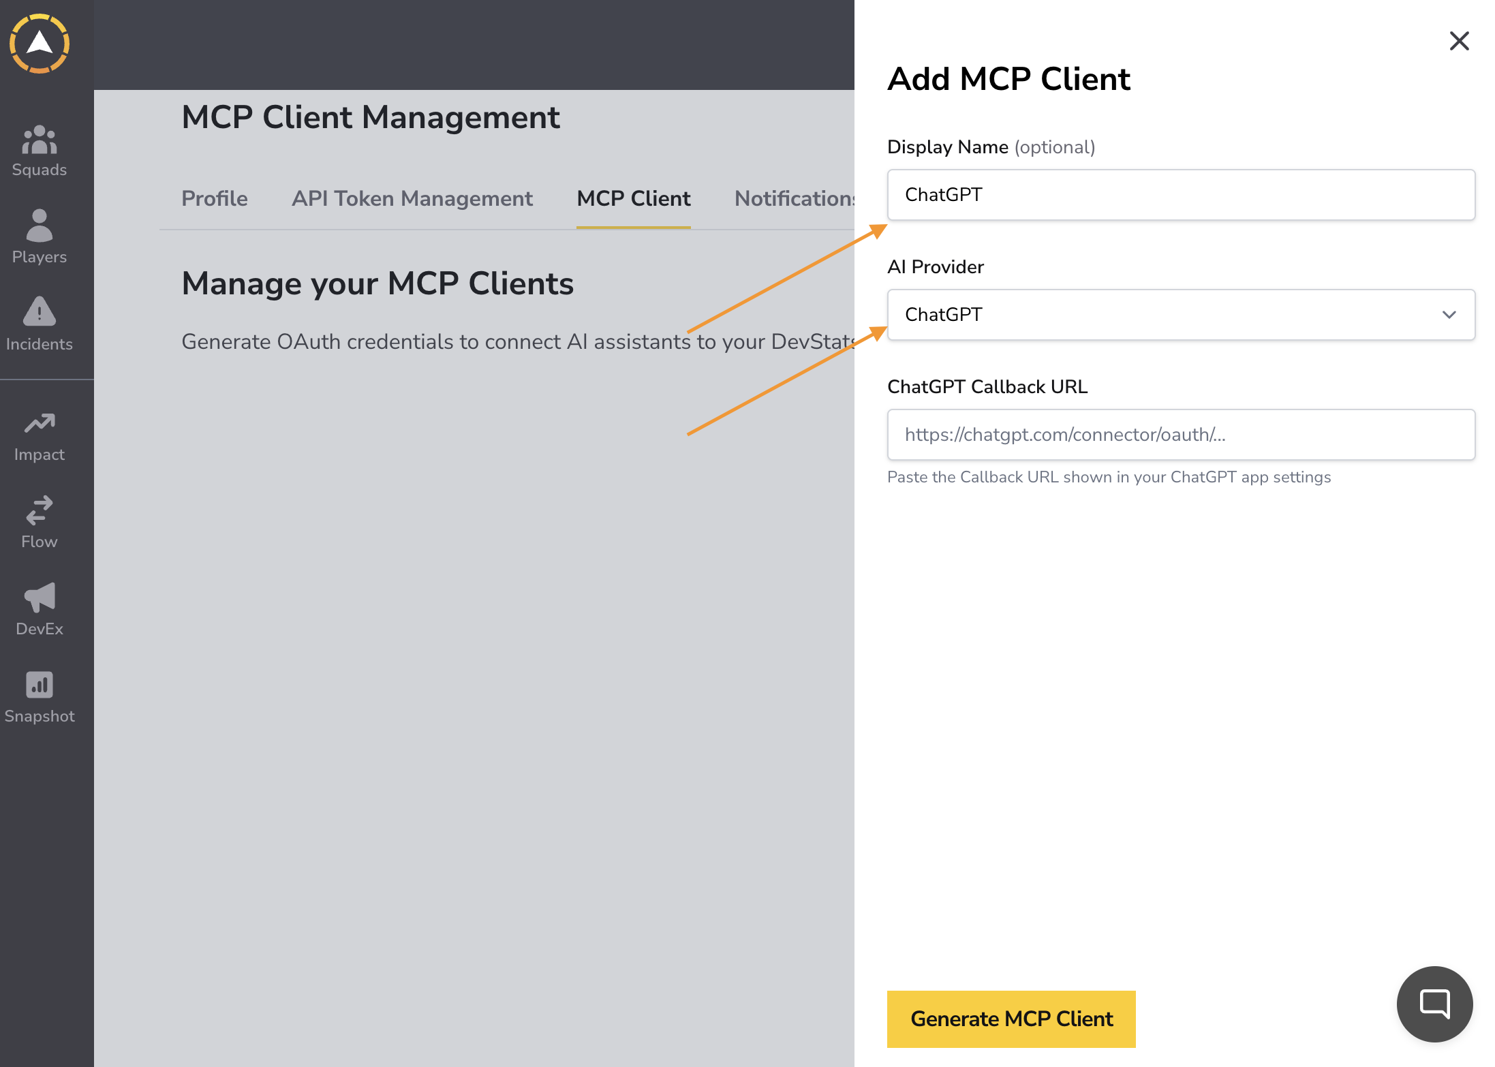The width and height of the screenshot is (1495, 1067).
Task: Open the Flow section
Action: tap(40, 523)
